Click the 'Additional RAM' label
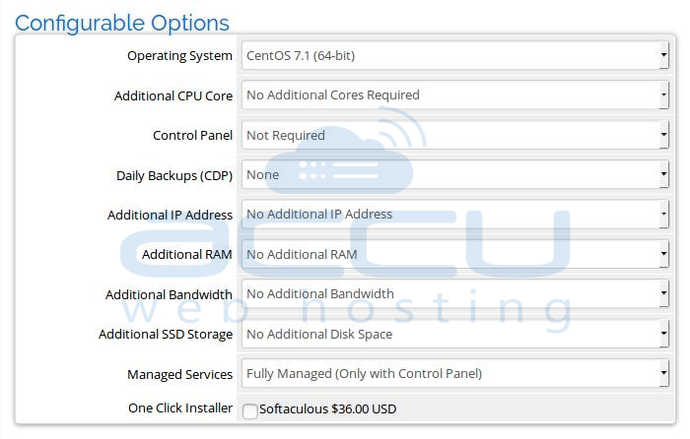690x439 pixels. (186, 254)
